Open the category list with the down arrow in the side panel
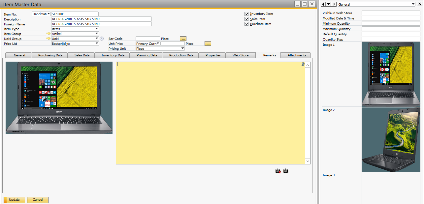424x204 pixels. tap(328, 4)
